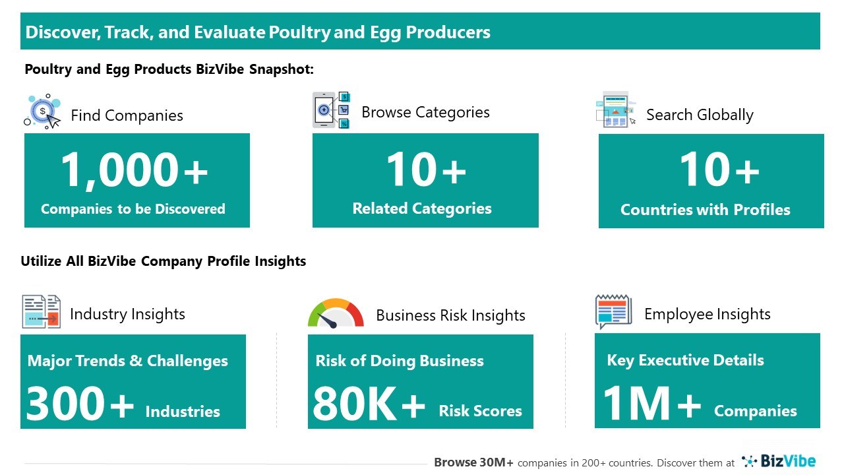
Task: Click the BizVibe logo
Action: click(x=779, y=460)
